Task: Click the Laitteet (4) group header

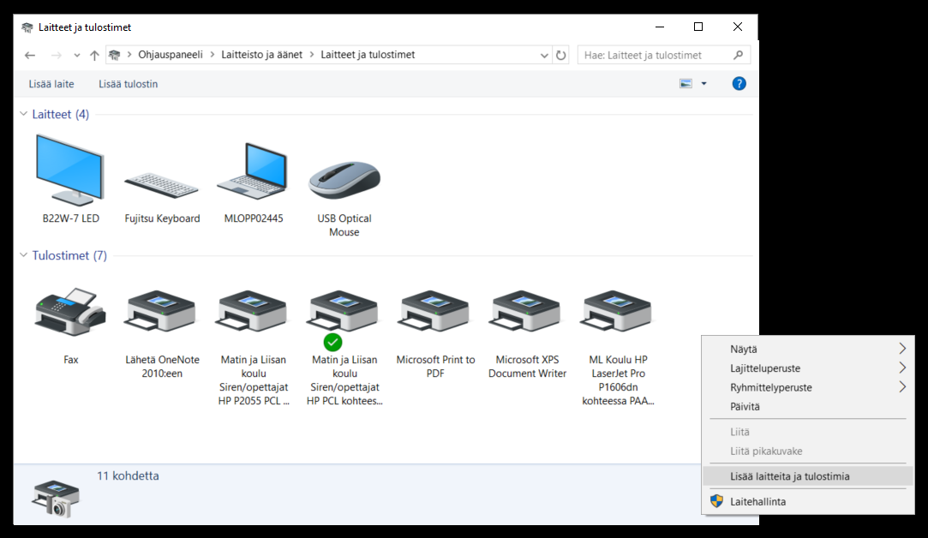Action: (60, 114)
